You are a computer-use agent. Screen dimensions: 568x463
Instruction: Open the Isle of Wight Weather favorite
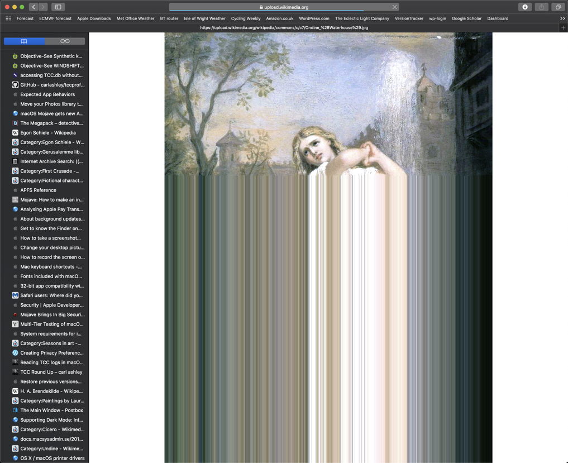(x=204, y=18)
